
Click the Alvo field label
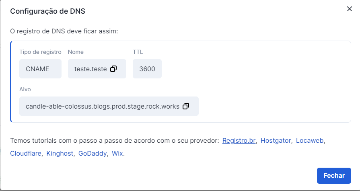point(25,89)
